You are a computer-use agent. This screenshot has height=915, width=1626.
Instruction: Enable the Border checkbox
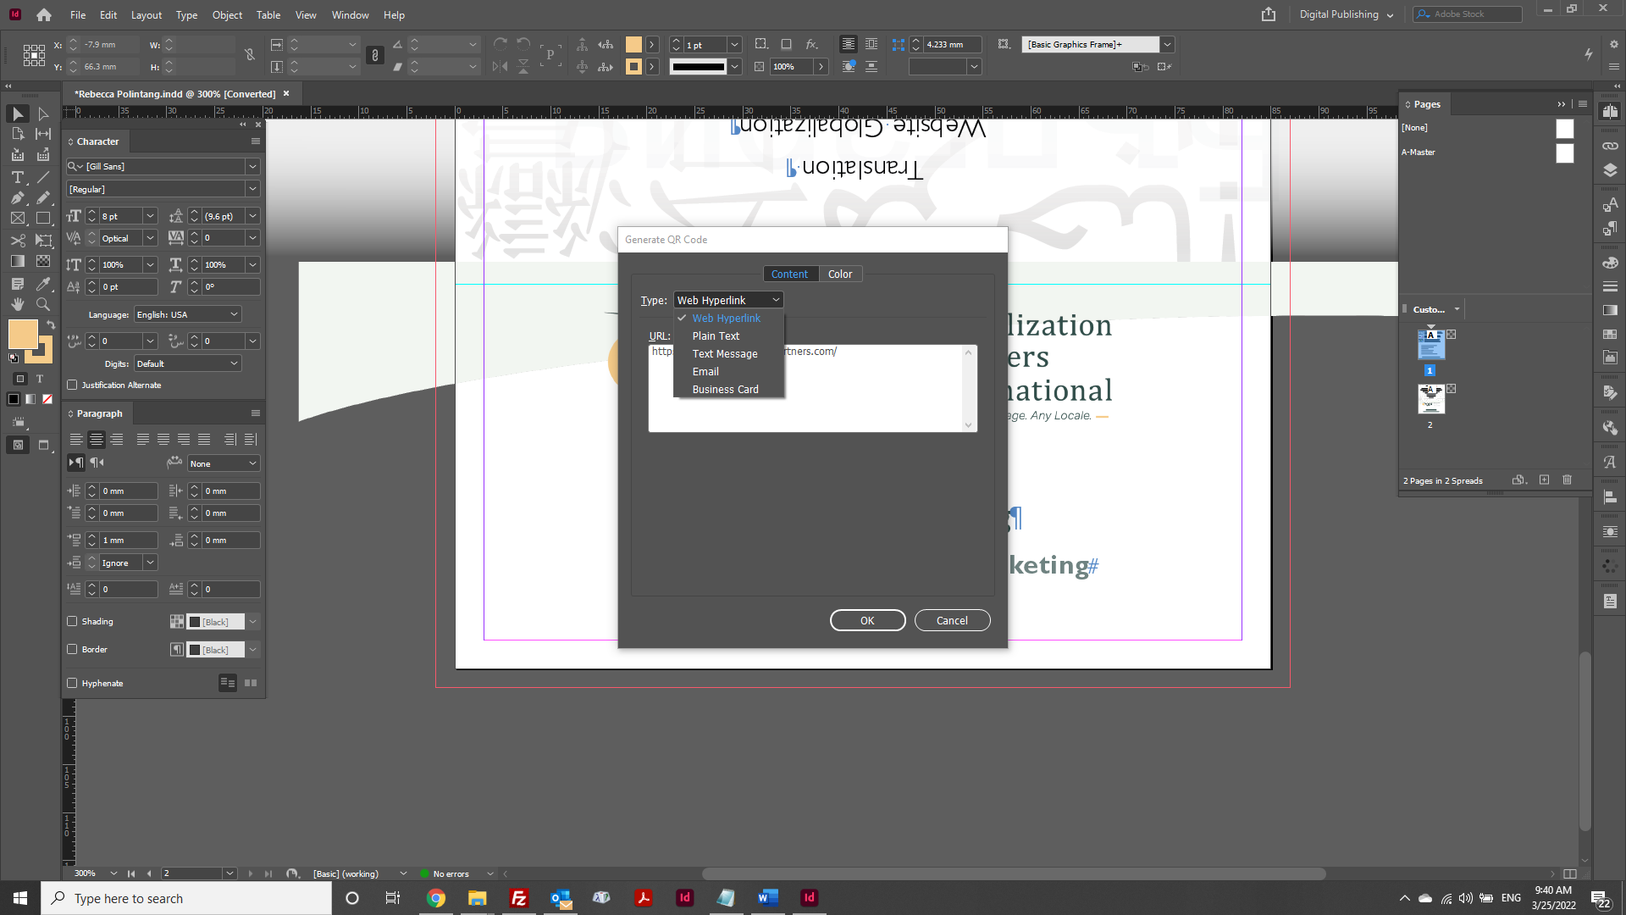point(73,649)
